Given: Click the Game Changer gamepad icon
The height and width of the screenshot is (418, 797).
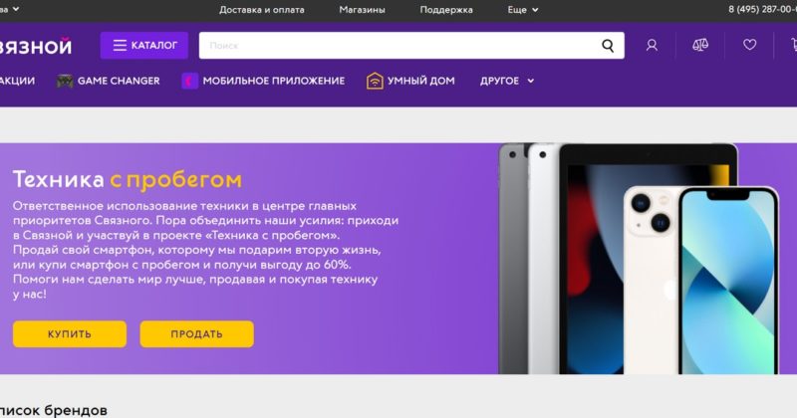Looking at the screenshot, I should click(65, 81).
